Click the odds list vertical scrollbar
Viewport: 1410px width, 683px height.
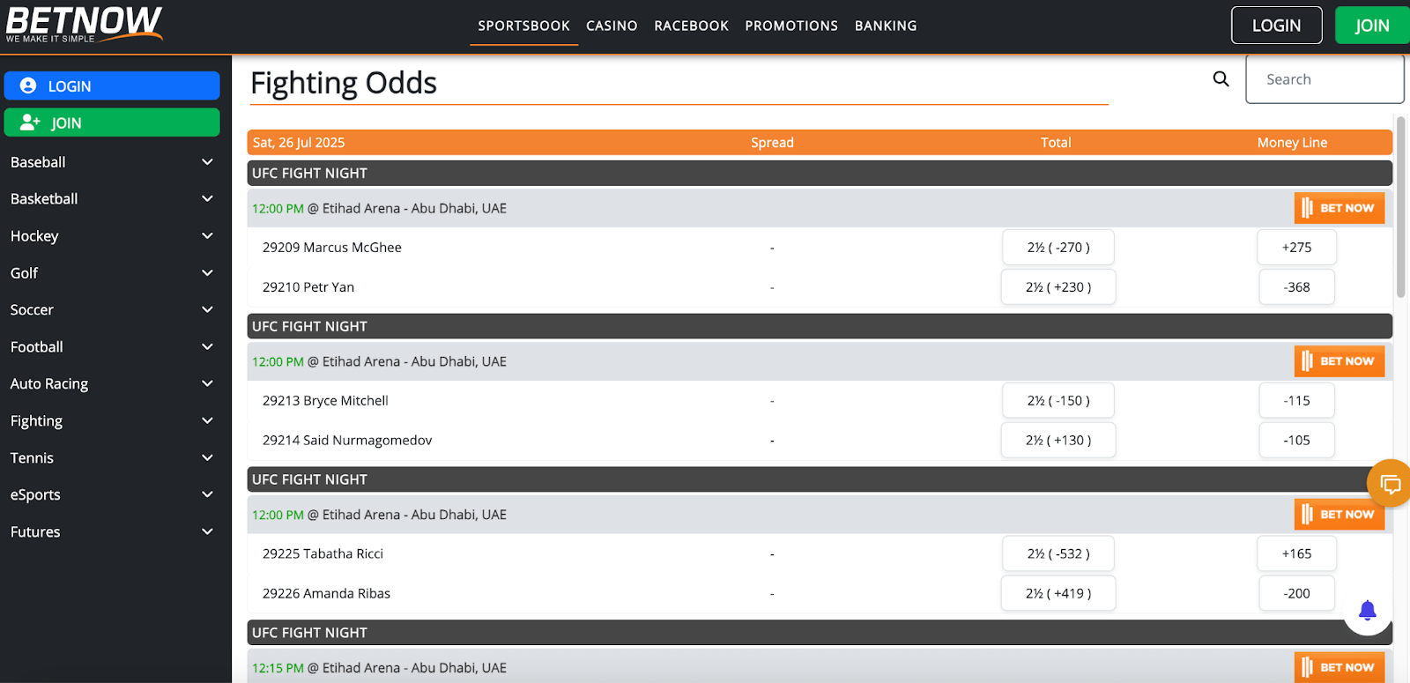(x=1400, y=208)
